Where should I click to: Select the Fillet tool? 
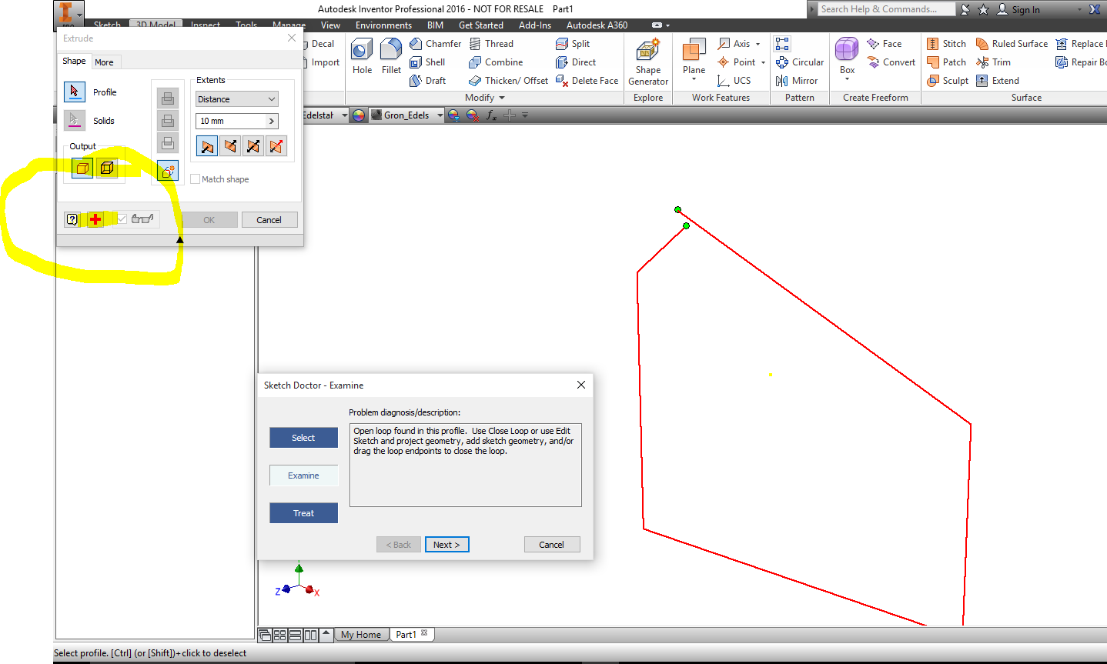pyautogui.click(x=391, y=54)
